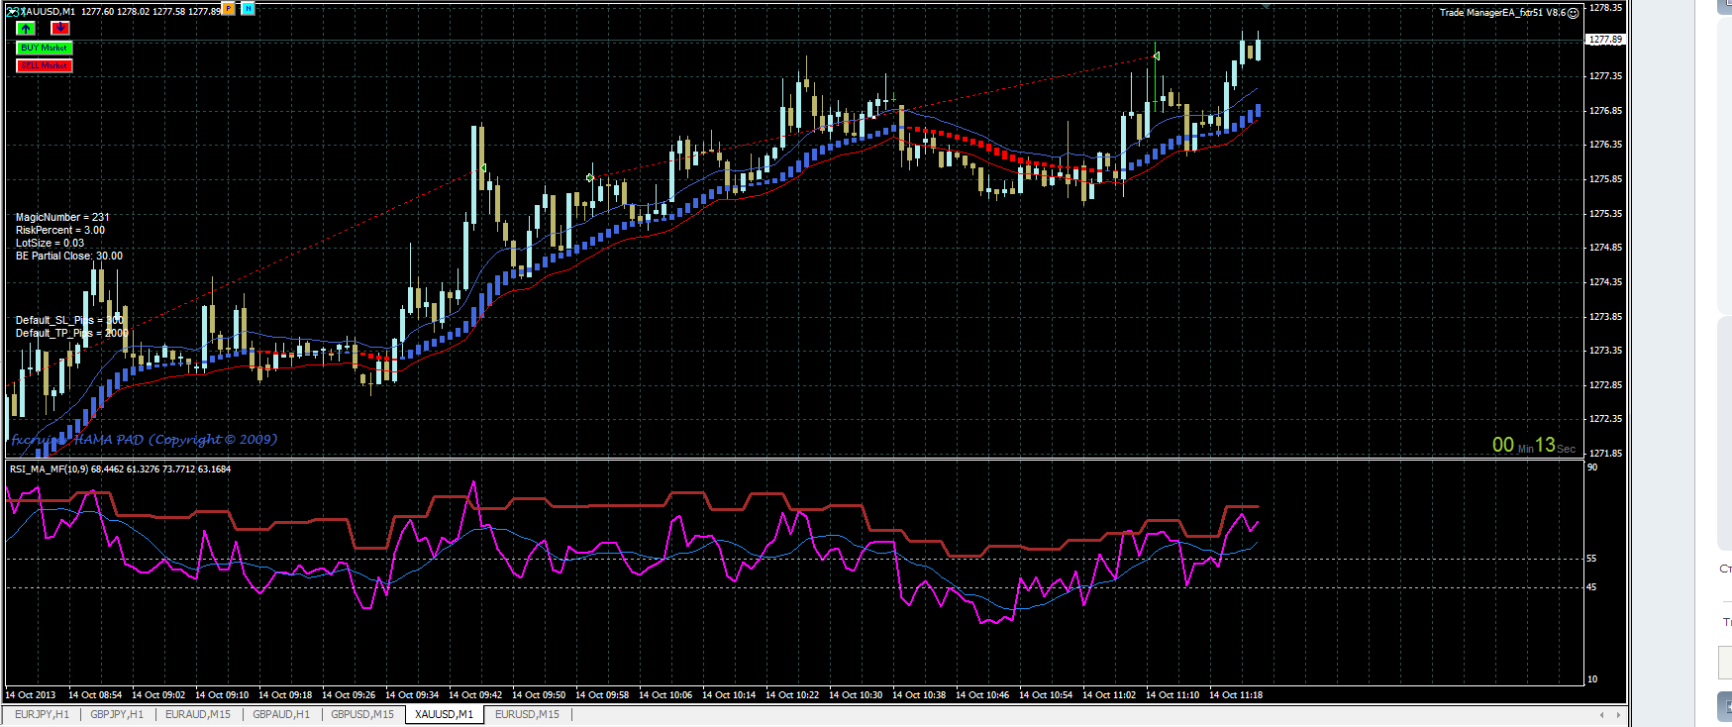Viewport: 1732px width, 727px height.
Task: Click the tab bar right scroll arrow
Action: click(1618, 714)
